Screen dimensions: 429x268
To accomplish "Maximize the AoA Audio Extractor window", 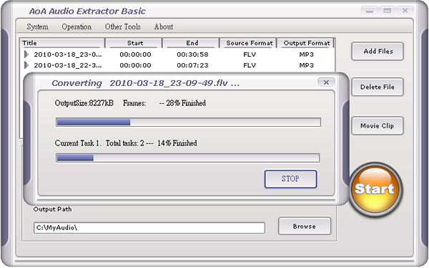I will (387, 11).
